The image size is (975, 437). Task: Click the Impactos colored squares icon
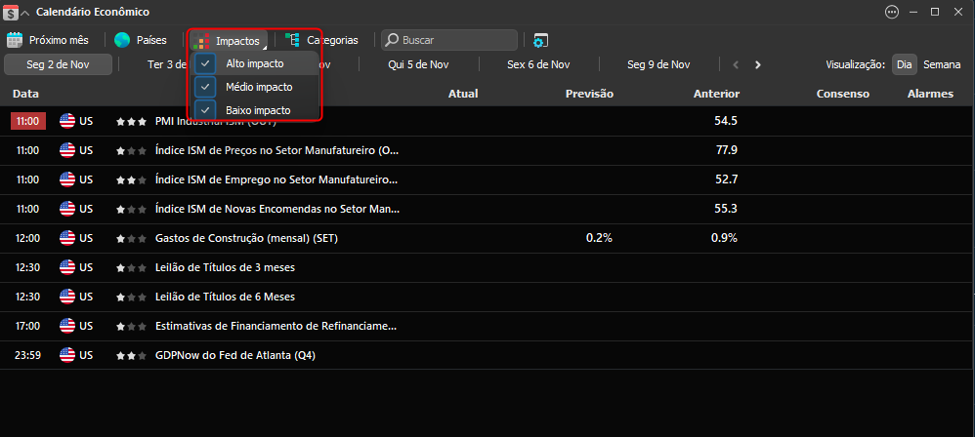point(201,40)
